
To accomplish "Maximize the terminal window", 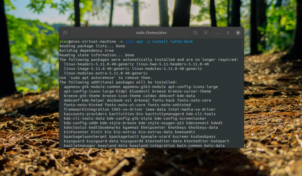I will tap(228, 32).
